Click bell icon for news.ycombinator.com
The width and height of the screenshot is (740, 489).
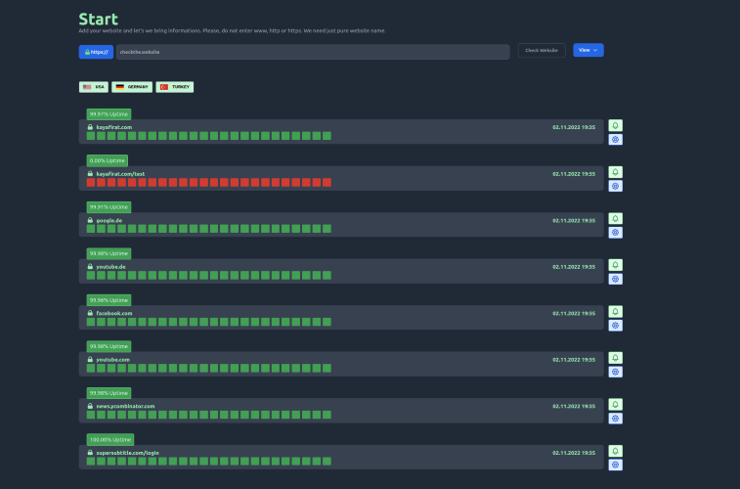(615, 405)
